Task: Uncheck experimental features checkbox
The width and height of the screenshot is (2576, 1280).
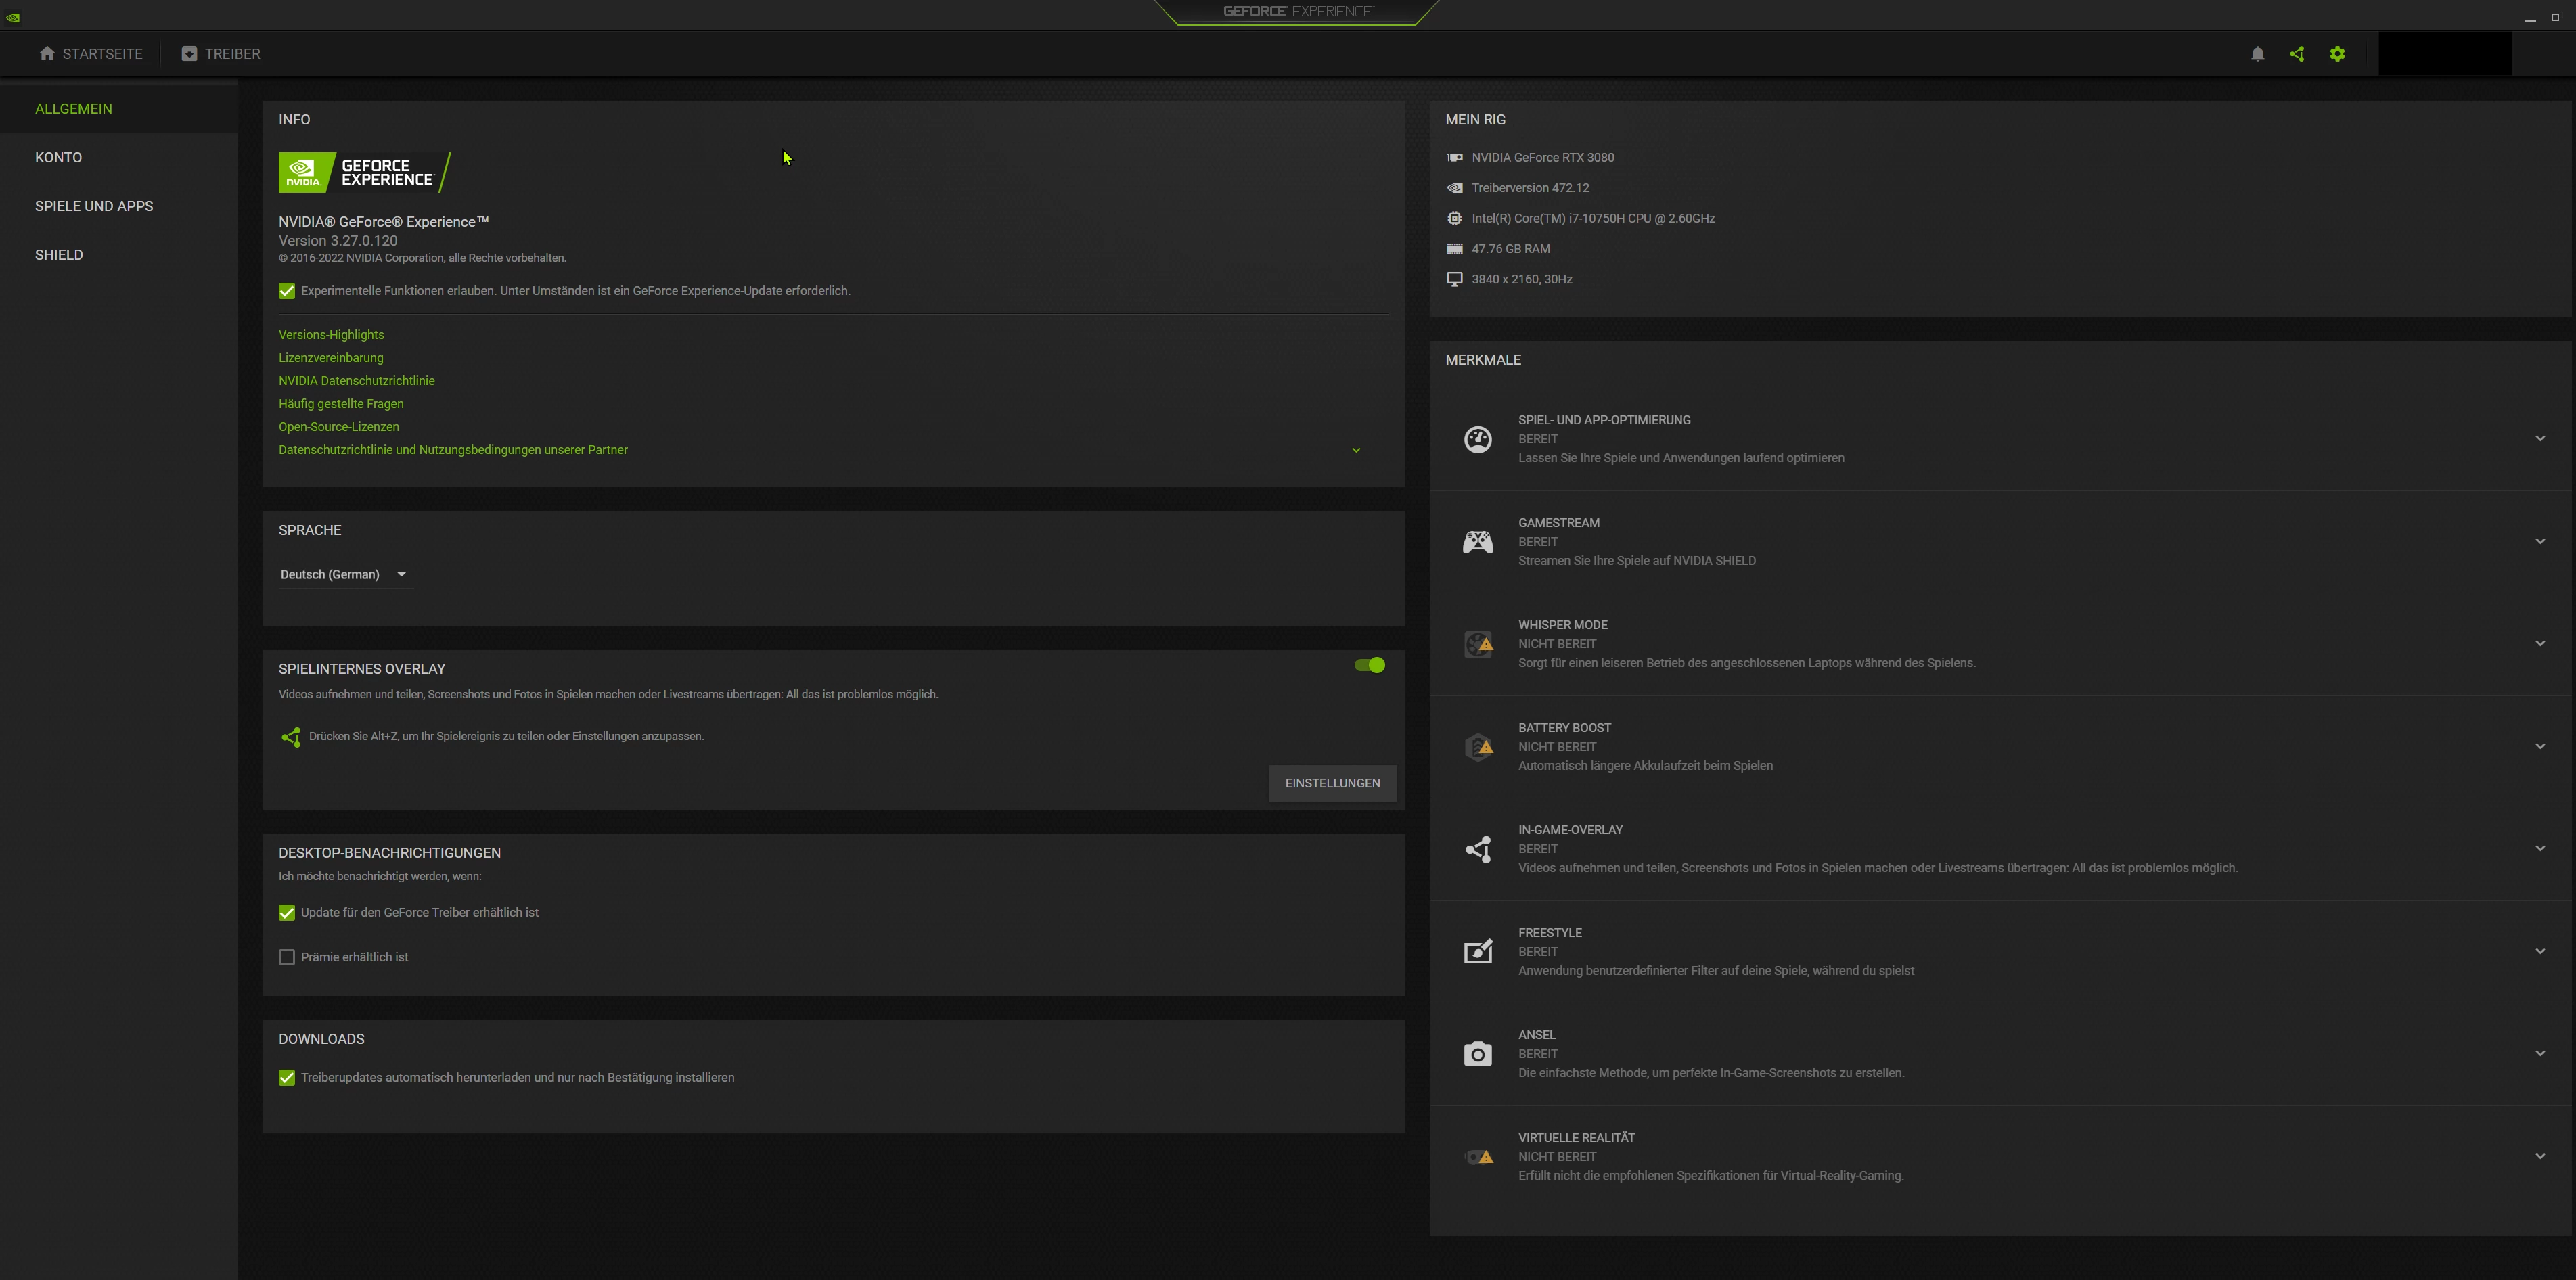Action: click(x=287, y=291)
